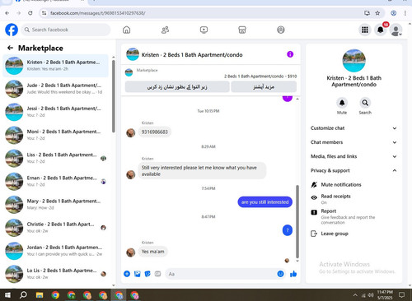
Task: Open the notifications bell icon
Action: tap(381, 30)
